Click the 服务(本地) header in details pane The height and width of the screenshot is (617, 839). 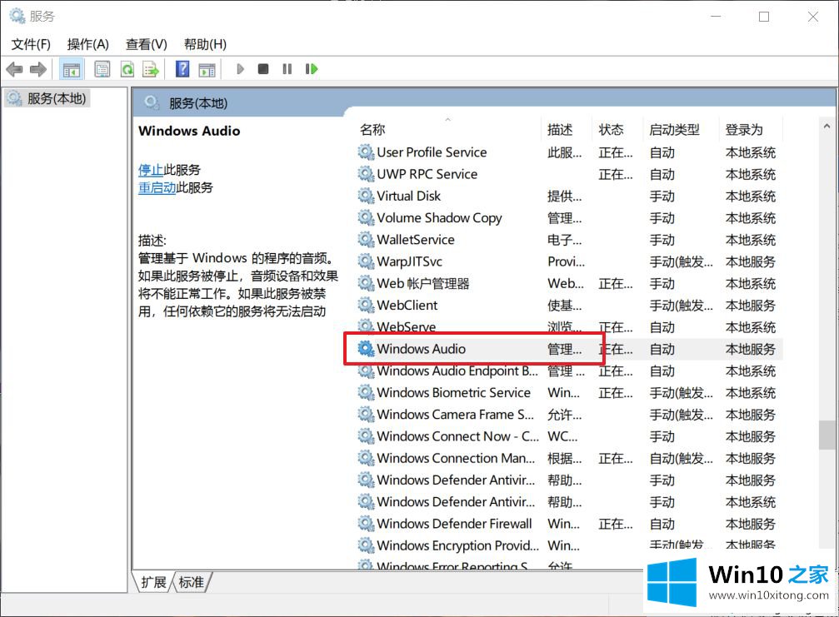pos(198,103)
